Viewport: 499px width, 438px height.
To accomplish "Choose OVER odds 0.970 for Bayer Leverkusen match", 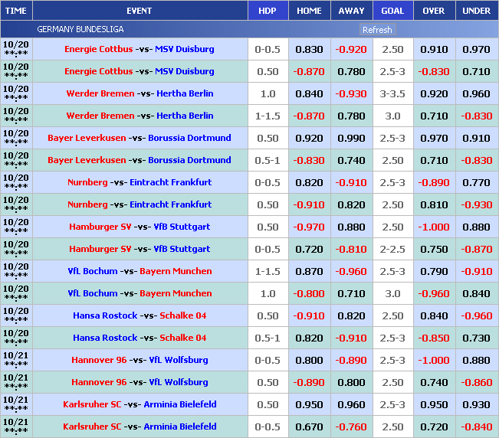I will pyautogui.click(x=434, y=138).
